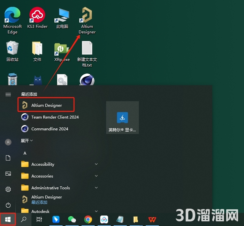This screenshot has width=244, height=226.
Task: Click the hamburger menu in Start
Action: pos(8,94)
